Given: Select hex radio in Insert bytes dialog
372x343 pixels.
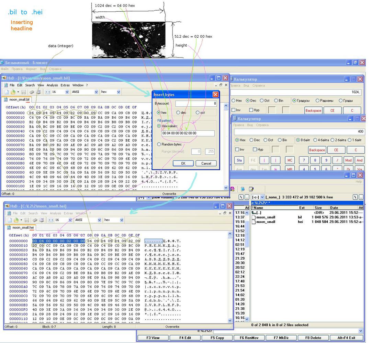Looking at the screenshot, I should click(x=159, y=113).
